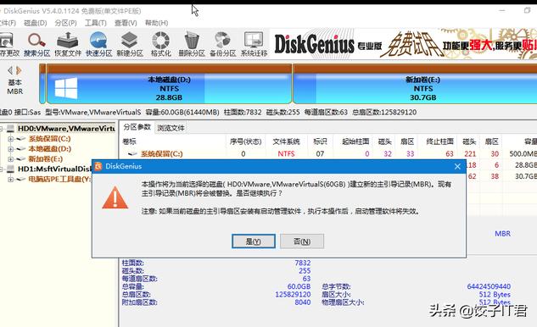Click the Windows logo on D: partition
This screenshot has height=327, width=537.
pos(66,88)
